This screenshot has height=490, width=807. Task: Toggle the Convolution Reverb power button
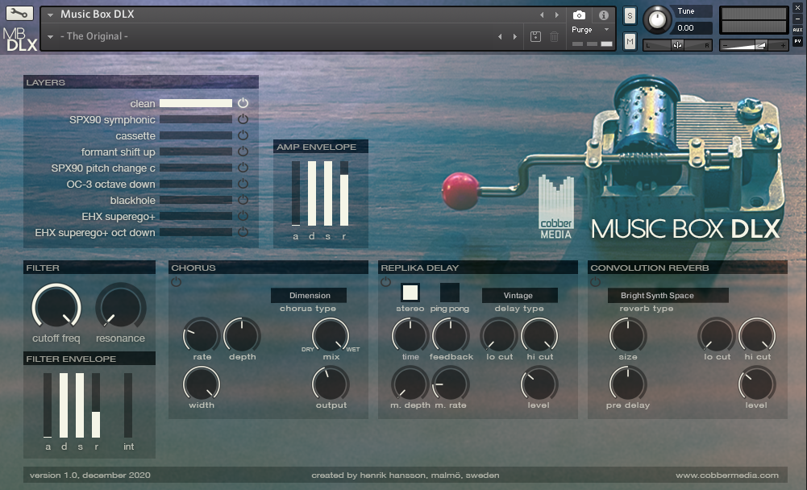click(x=596, y=282)
